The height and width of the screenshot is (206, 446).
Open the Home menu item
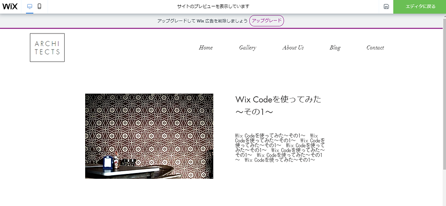[x=206, y=48]
